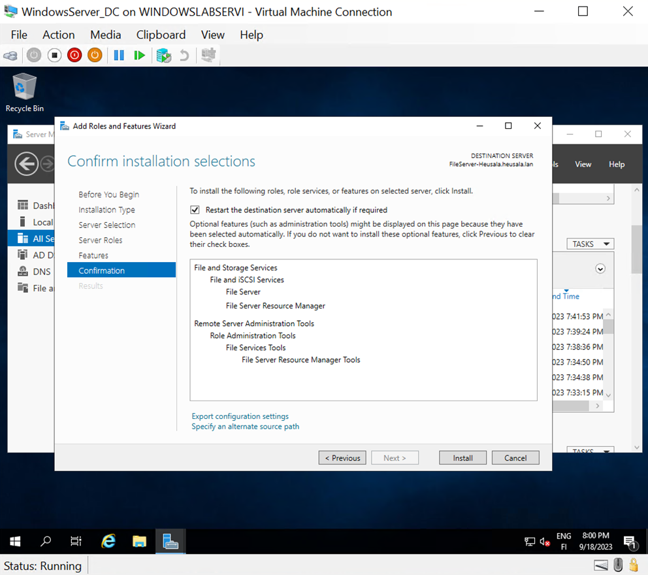The height and width of the screenshot is (575, 648).
Task: Click Install to begin installation
Action: 462,457
